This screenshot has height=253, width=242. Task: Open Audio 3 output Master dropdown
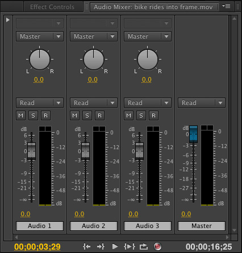[x=148, y=36]
